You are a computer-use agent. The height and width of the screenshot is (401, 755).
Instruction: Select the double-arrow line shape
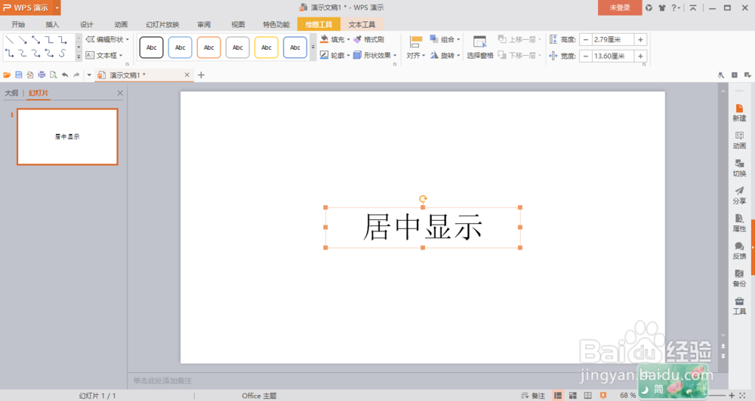(x=36, y=40)
